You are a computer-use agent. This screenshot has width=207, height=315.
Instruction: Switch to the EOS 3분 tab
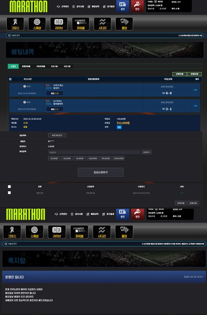(54, 66)
